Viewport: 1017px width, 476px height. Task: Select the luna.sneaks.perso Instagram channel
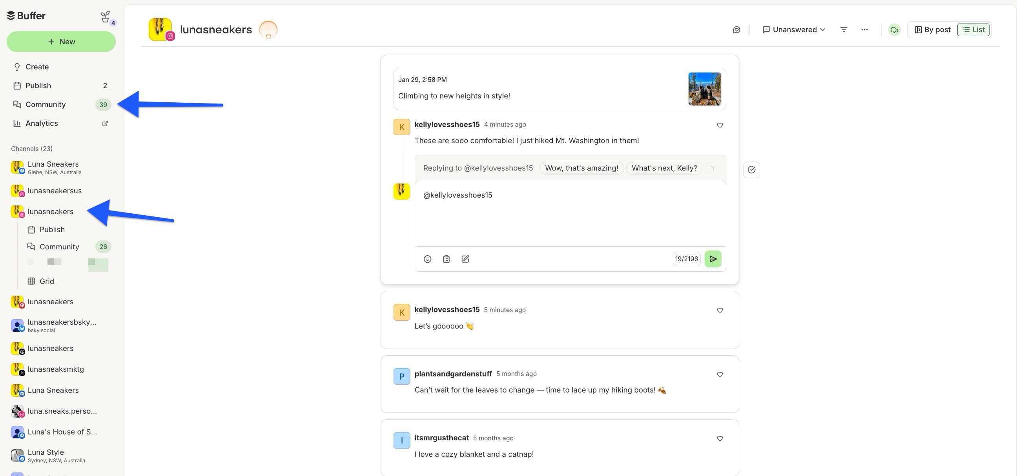pos(61,411)
